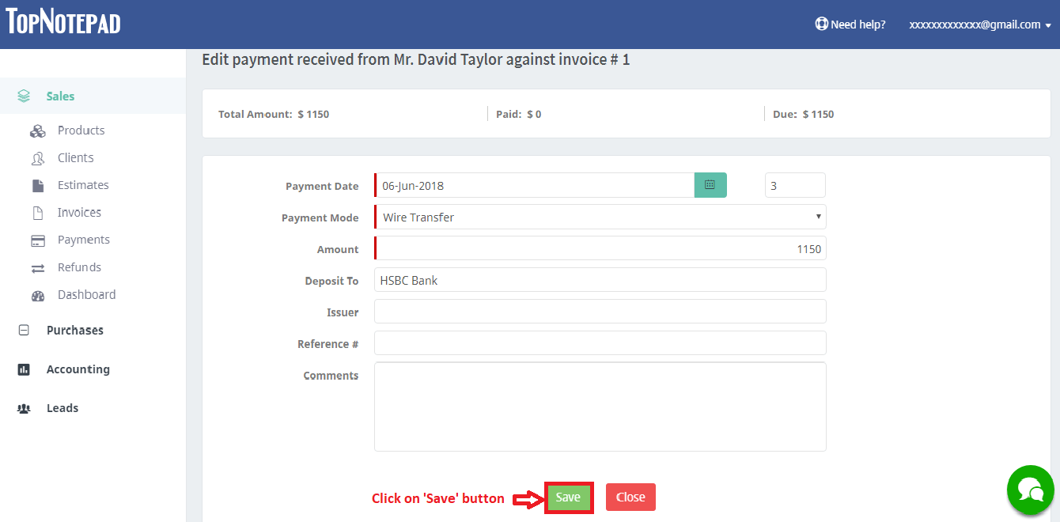Image resolution: width=1060 pixels, height=522 pixels.
Task: Expand the Leads section
Action: pos(62,408)
